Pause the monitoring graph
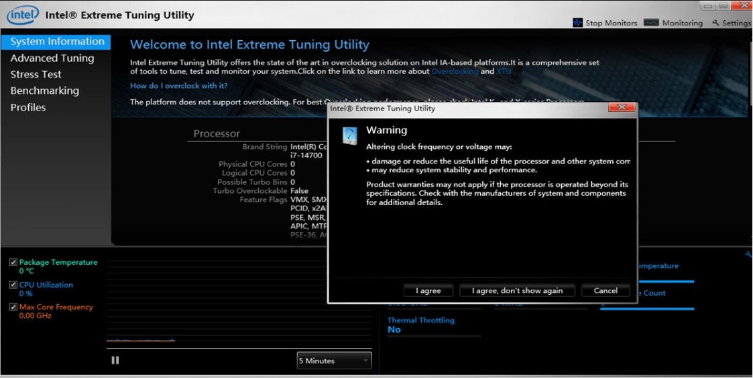 (115, 361)
